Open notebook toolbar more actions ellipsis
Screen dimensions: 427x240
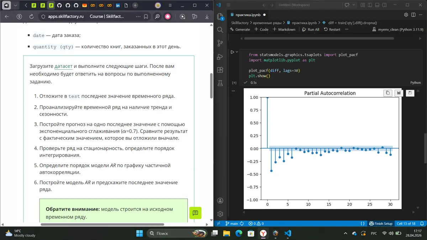click(347, 30)
